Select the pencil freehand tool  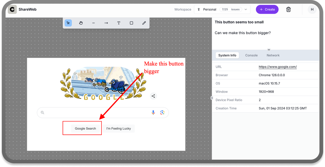tap(144, 23)
